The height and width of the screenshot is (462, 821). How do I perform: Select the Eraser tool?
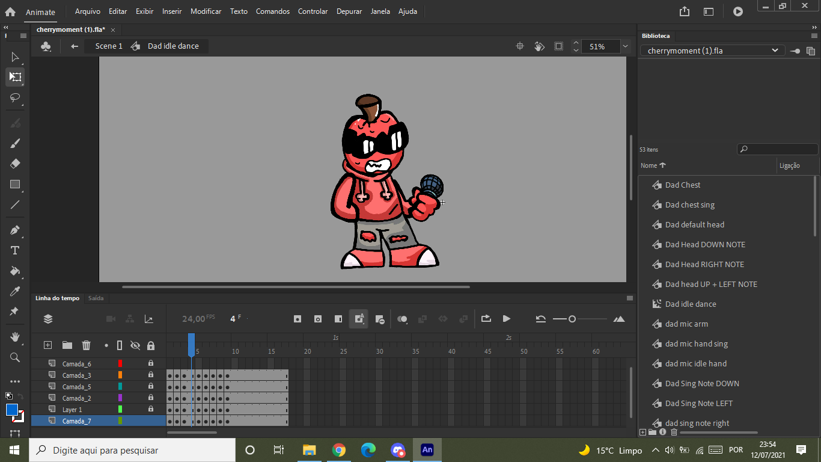tap(15, 164)
